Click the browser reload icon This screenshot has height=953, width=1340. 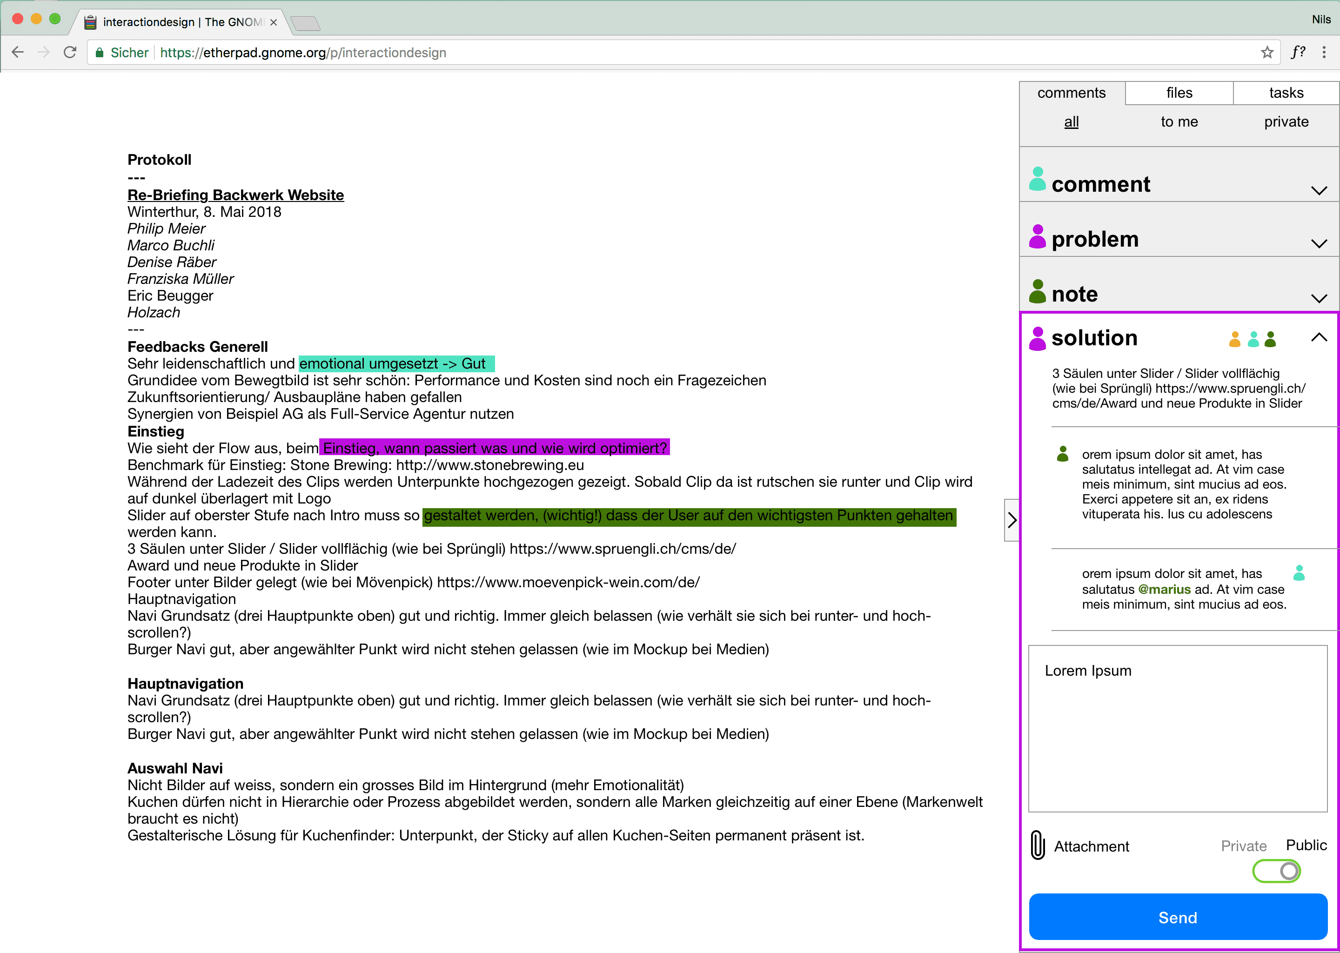(x=70, y=53)
